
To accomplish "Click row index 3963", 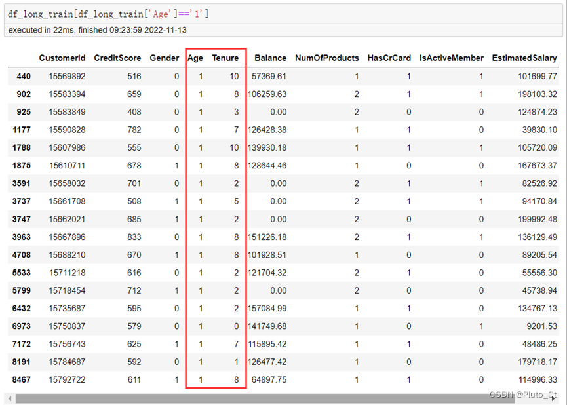I will point(22,237).
